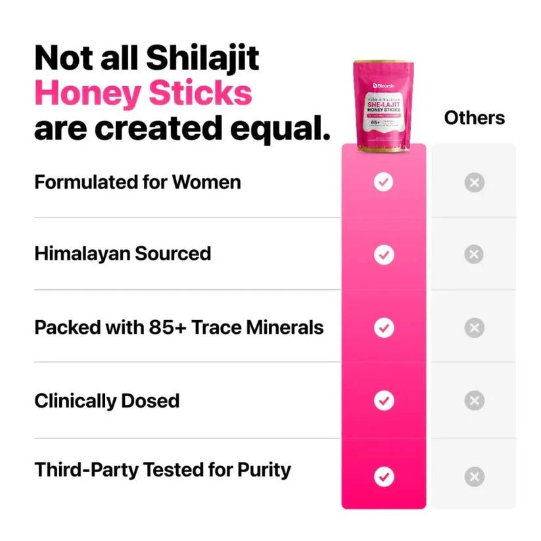Click the checkmark for Himalayan Sourced

(383, 254)
